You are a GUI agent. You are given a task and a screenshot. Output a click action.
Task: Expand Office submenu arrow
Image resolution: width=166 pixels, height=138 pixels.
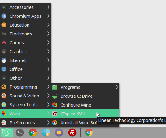(x=48, y=69)
